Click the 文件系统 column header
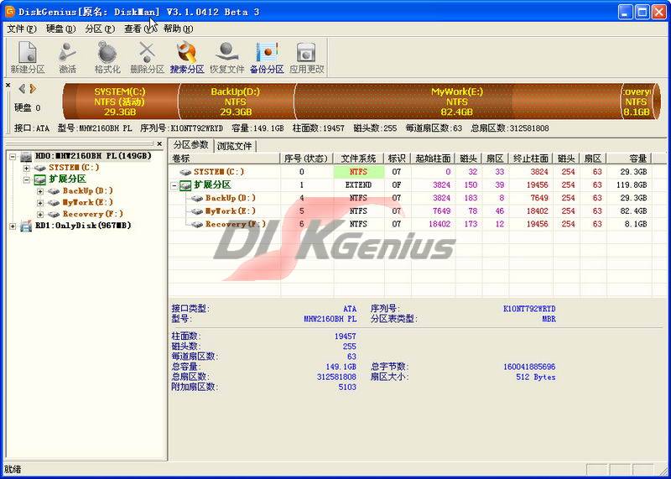Viewport: 671px width, 479px height. [x=358, y=159]
